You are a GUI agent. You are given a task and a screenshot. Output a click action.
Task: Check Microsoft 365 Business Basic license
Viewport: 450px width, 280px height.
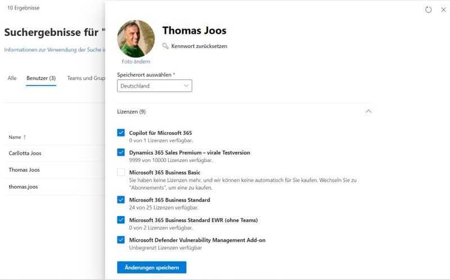coord(121,172)
